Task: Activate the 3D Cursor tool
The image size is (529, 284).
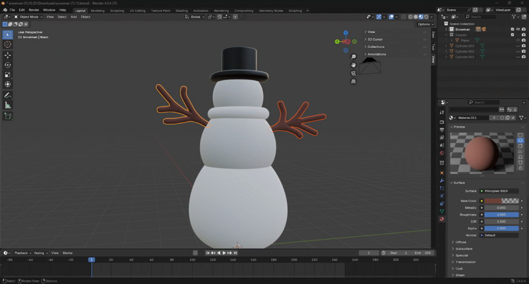Action: [x=8, y=44]
